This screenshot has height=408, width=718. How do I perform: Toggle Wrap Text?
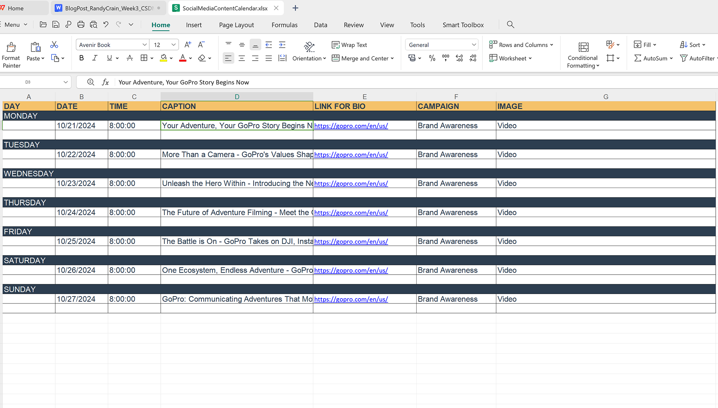[349, 45]
